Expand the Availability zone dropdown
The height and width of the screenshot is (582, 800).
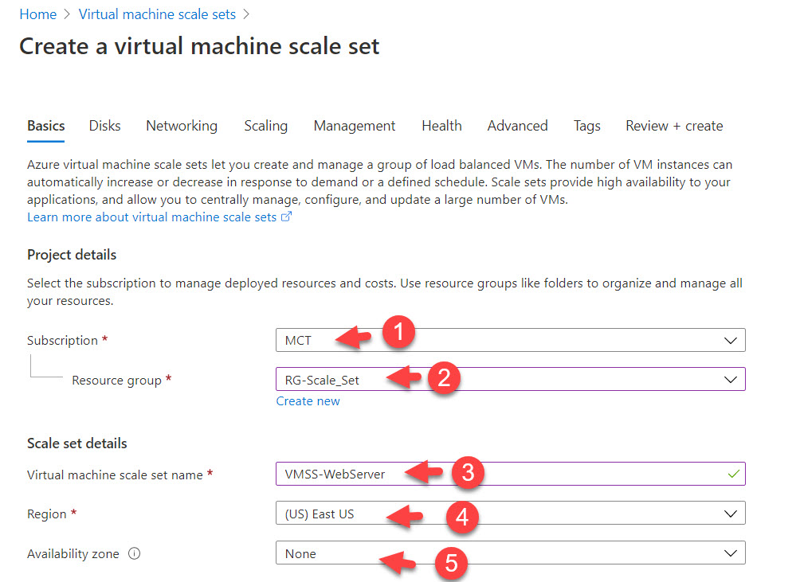coord(510,553)
